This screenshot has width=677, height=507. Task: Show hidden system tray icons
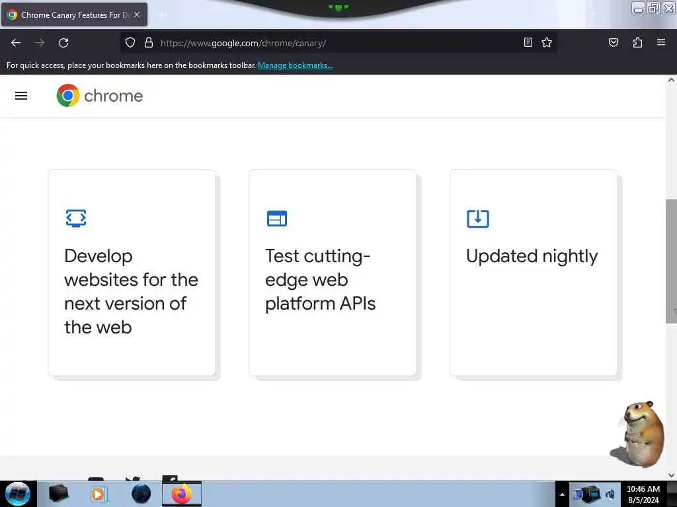pyautogui.click(x=562, y=494)
